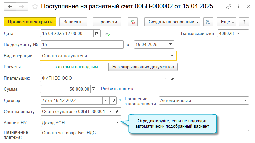This screenshot has height=143, width=255.
Task: Expand Банковский счет dropdown
Action: tap(238, 33)
